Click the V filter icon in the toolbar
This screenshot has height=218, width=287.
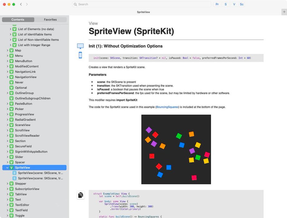click(x=233, y=4)
